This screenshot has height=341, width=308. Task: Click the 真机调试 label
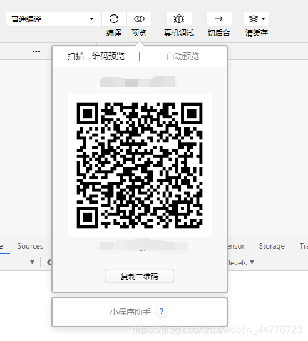point(179,33)
